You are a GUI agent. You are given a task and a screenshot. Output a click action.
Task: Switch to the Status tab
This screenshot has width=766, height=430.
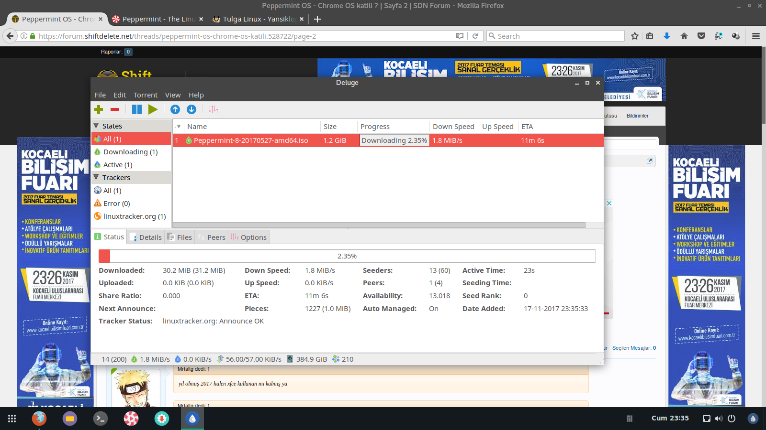[x=109, y=237]
